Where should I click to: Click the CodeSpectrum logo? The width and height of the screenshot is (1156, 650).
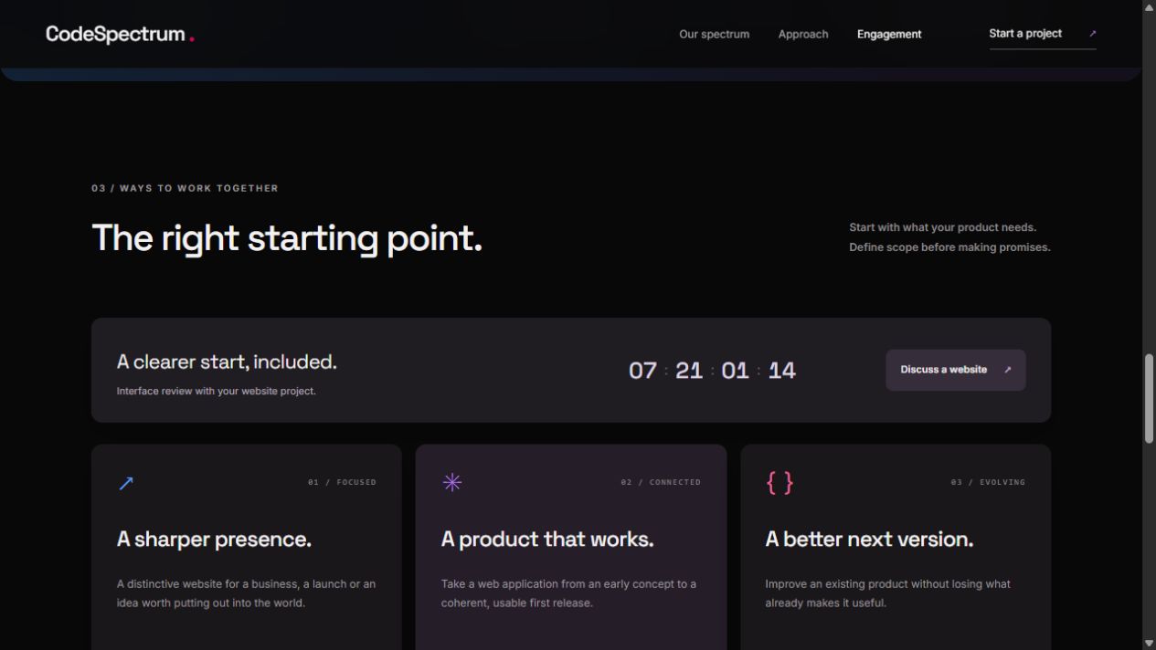120,35
